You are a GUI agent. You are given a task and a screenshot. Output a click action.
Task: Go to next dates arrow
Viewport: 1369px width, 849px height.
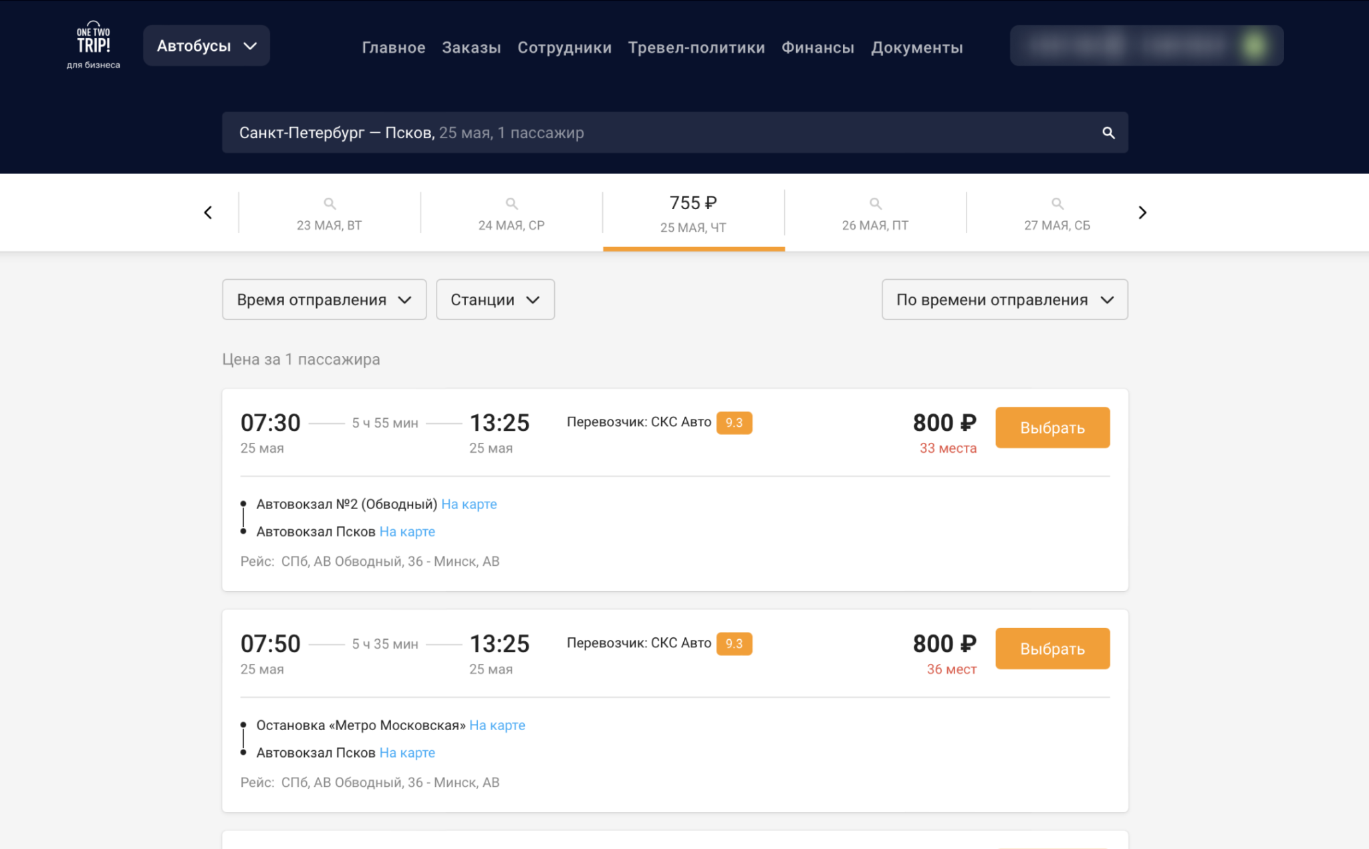(1142, 212)
